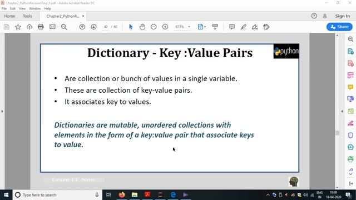Image resolution: width=356 pixels, height=200 pixels.
Task: Open the search tool in right pane
Action: coord(350,39)
